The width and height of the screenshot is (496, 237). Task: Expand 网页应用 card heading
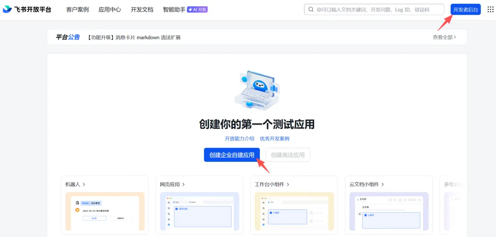(x=172, y=184)
